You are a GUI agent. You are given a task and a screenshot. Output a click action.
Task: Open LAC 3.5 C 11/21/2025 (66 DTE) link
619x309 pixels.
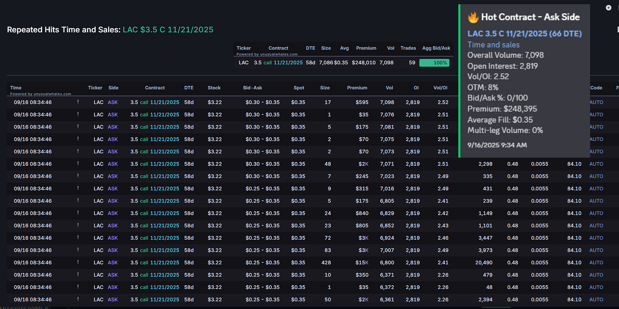coord(525,34)
